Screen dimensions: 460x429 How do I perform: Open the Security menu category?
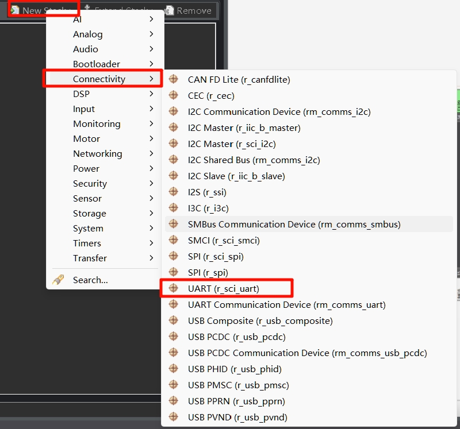pyautogui.click(x=90, y=184)
